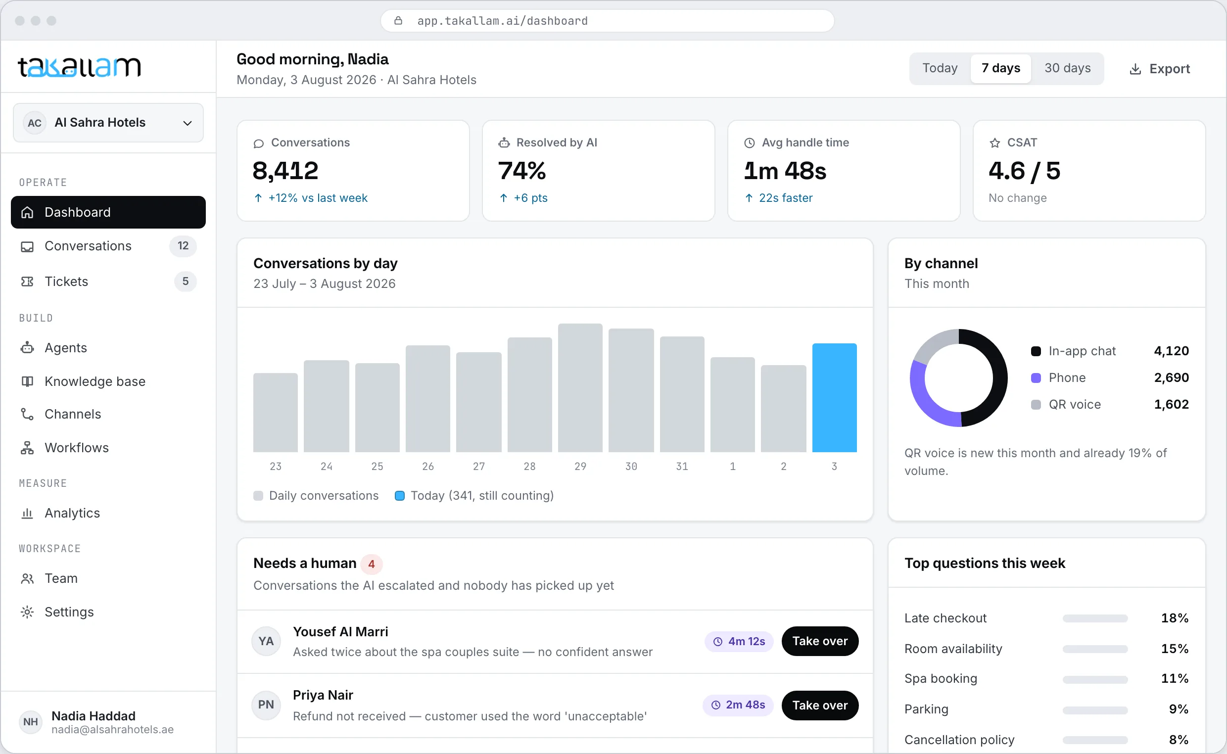Click the Team people icon
This screenshot has width=1227, height=754.
(x=27, y=578)
